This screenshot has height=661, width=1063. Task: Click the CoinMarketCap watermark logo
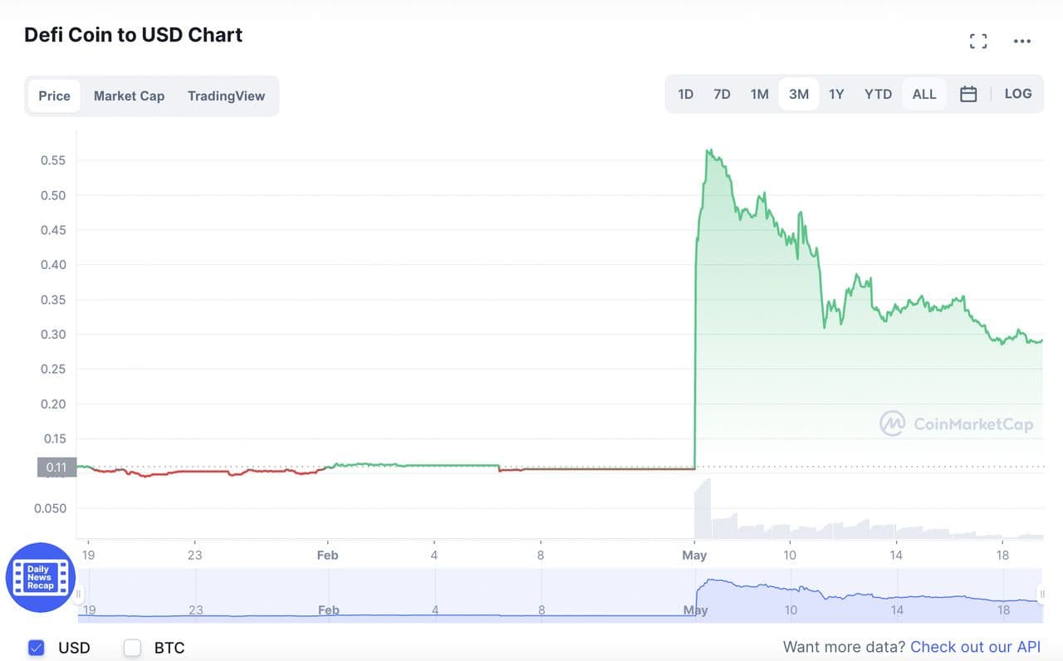956,424
